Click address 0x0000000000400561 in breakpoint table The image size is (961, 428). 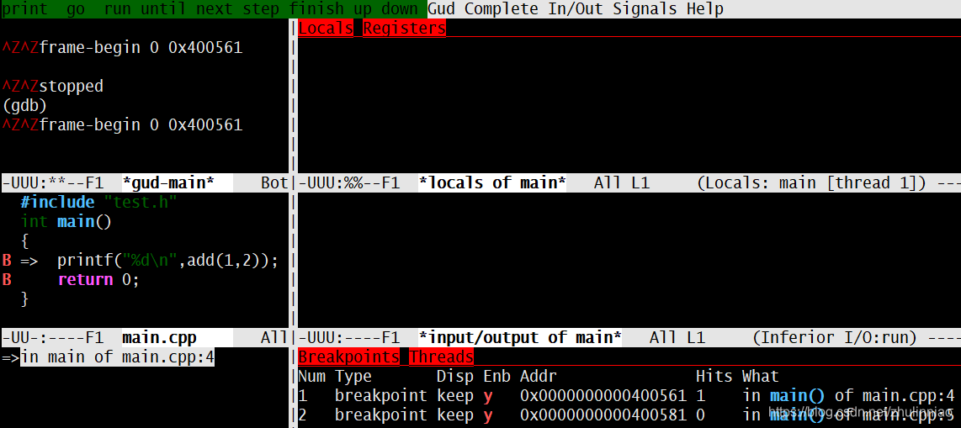[x=603, y=396]
